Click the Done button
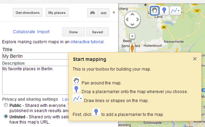This screenshot has width=205, height=127. [73, 32]
